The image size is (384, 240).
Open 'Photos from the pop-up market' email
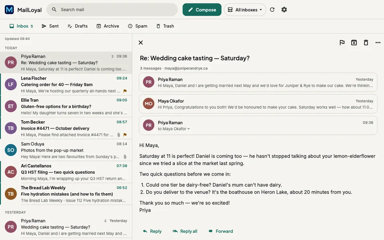point(66,150)
